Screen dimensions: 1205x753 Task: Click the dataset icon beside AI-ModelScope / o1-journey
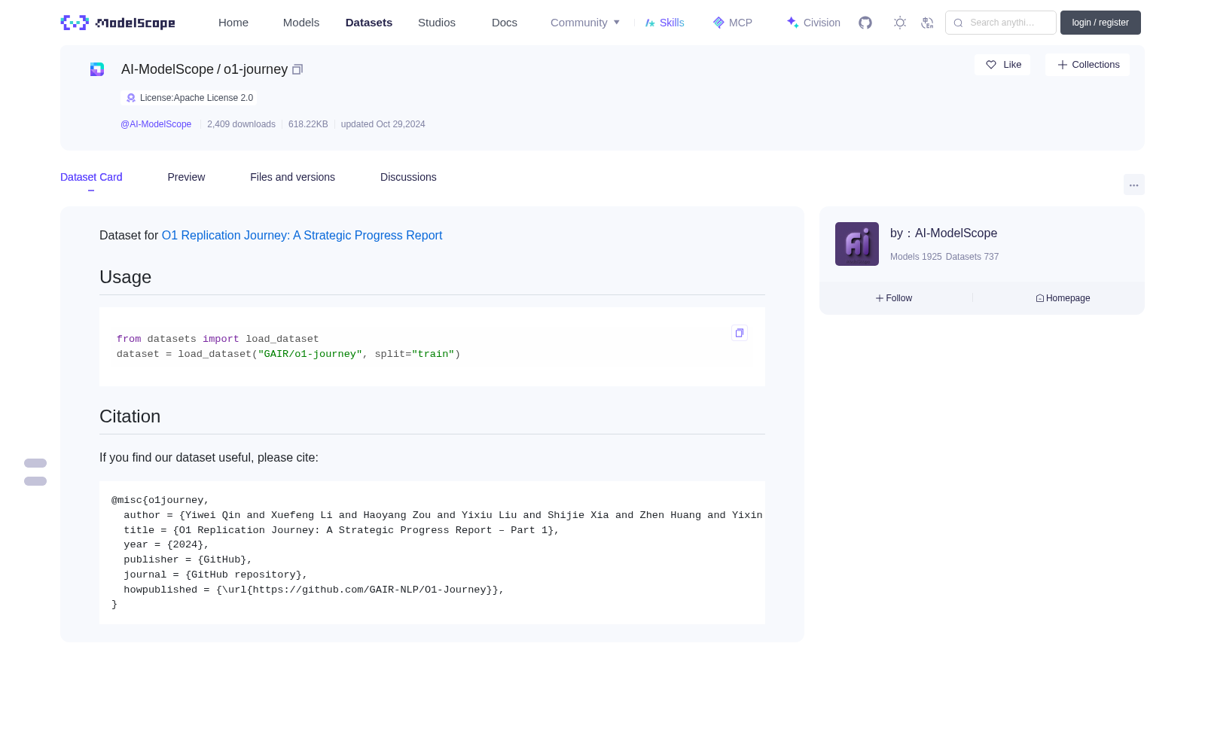[x=97, y=69]
